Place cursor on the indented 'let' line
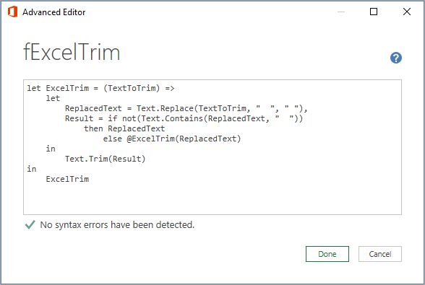The height and width of the screenshot is (285, 425). coord(53,98)
